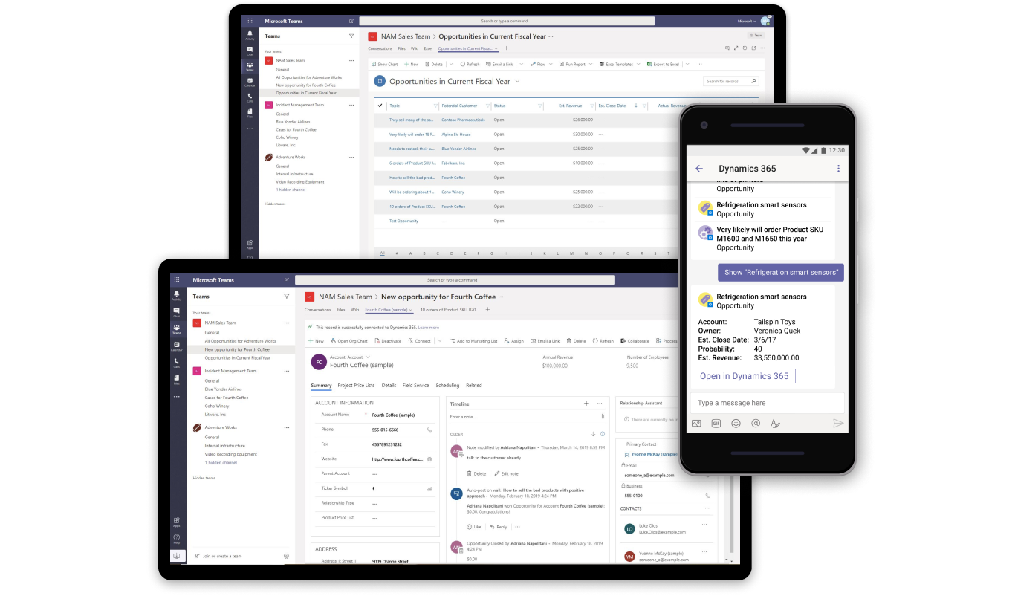Tap the send arrow icon on the phone
This screenshot has width=1015, height=596.
point(837,424)
